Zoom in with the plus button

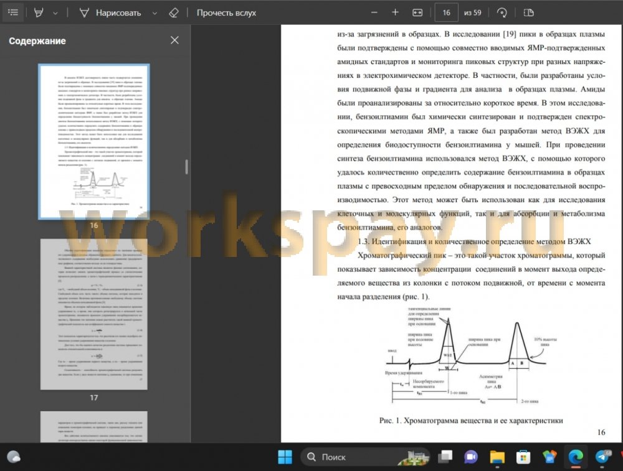(x=395, y=12)
